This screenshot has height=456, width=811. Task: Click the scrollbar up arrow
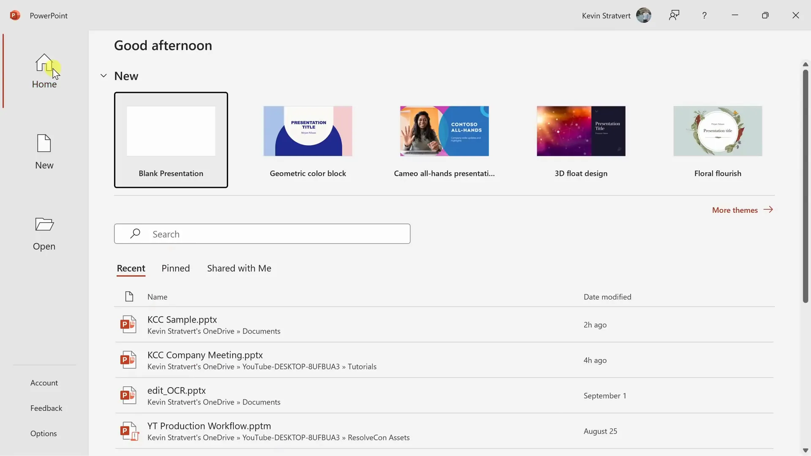806,64
